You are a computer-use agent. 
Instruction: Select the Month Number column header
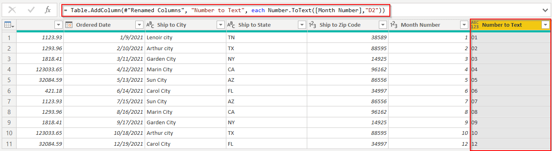429,25
